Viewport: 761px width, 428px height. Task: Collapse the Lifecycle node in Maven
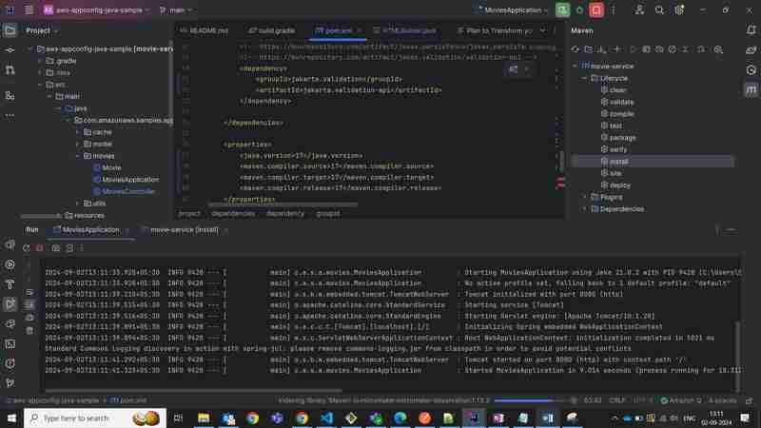(584, 78)
